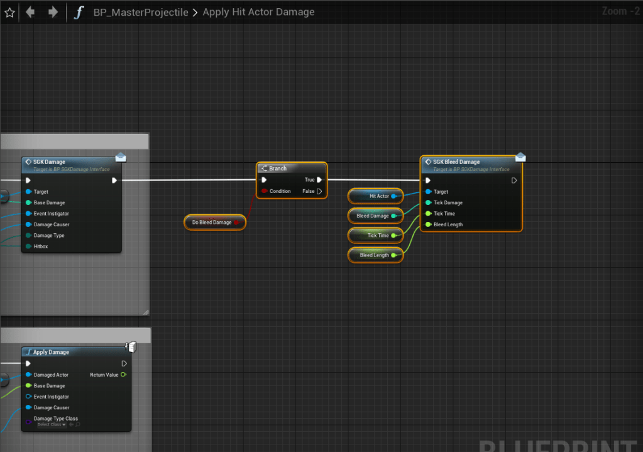Click the Apply Hit Actor Damage breadcrumb
This screenshot has width=643, height=452.
[x=258, y=13]
